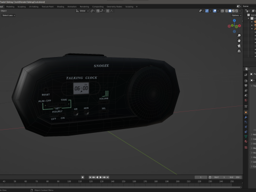Open the Geometry Nodes workspace tab

pos(114,6)
